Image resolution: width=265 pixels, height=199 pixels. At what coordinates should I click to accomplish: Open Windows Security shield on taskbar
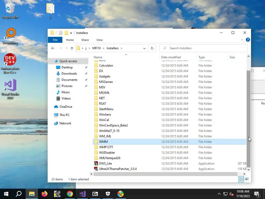(108, 194)
